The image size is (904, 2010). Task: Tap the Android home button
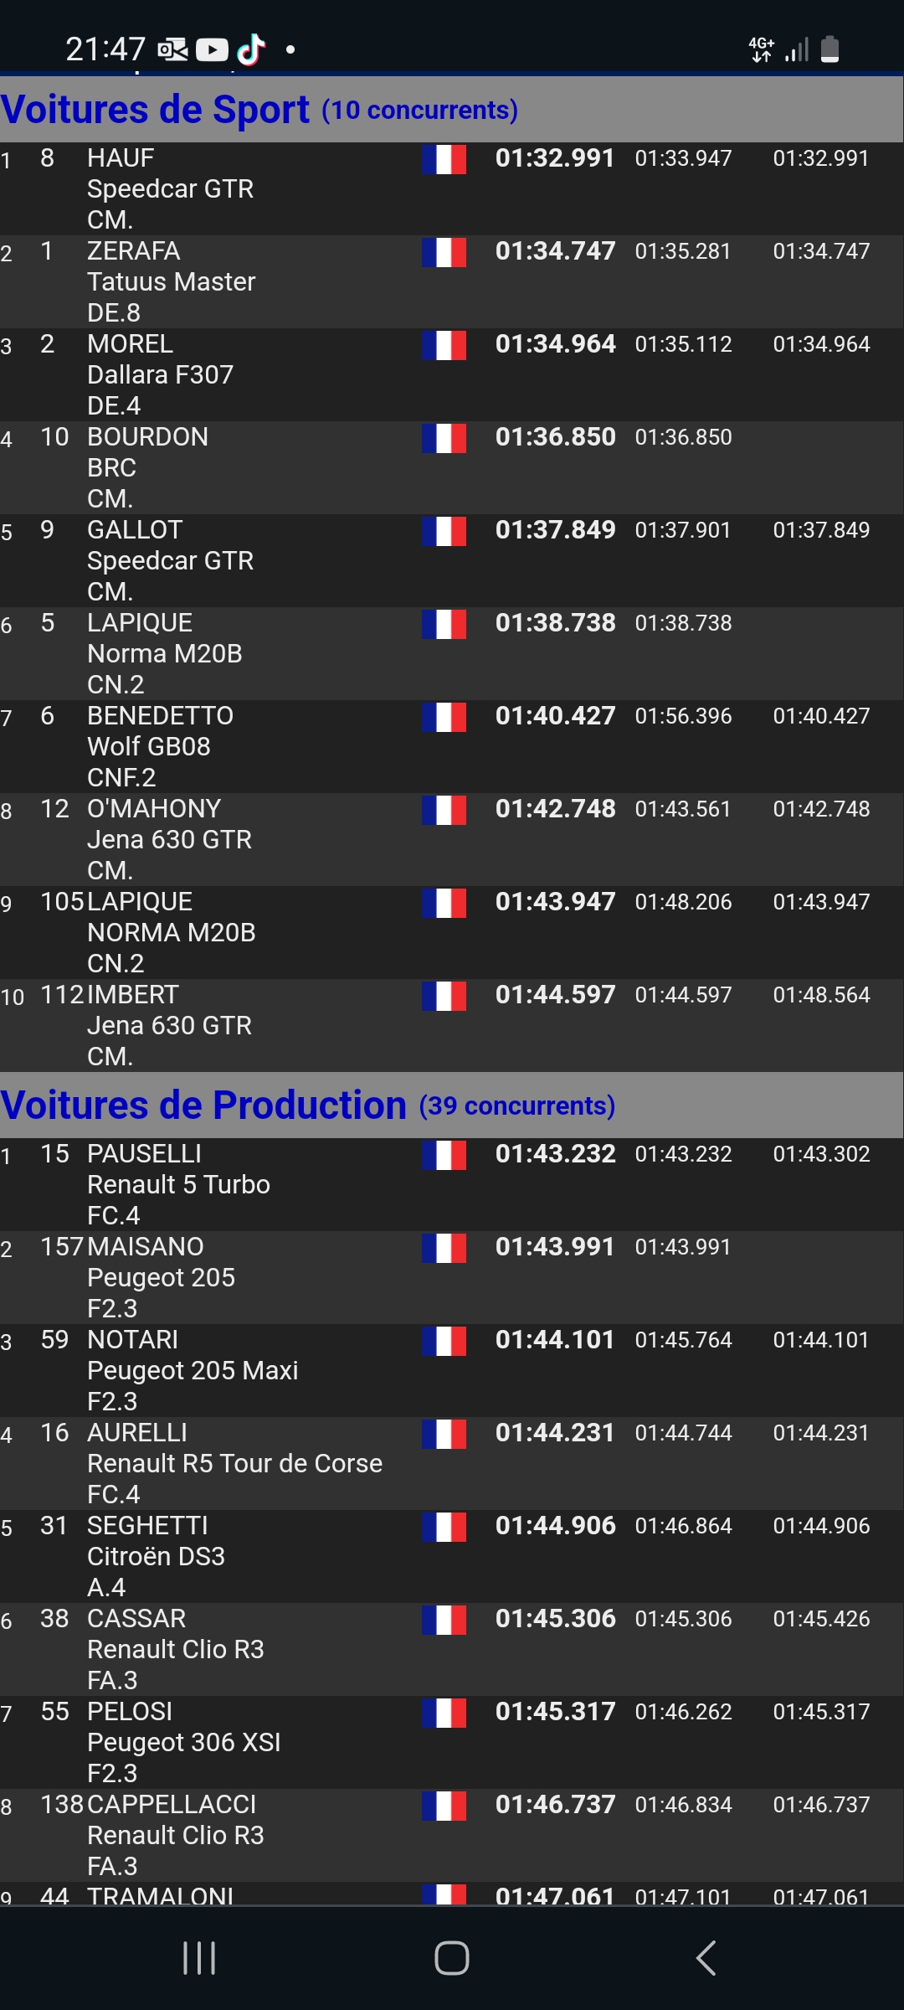[452, 1958]
